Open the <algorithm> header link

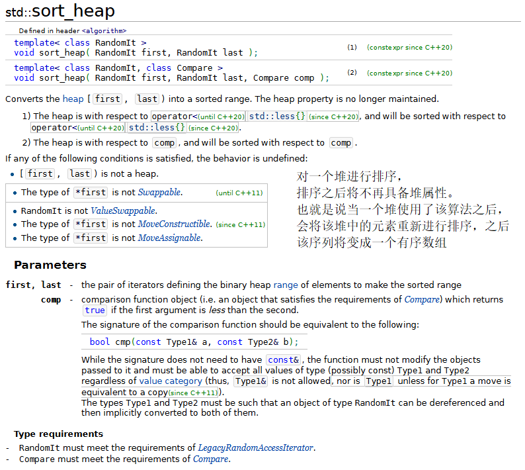point(104,31)
